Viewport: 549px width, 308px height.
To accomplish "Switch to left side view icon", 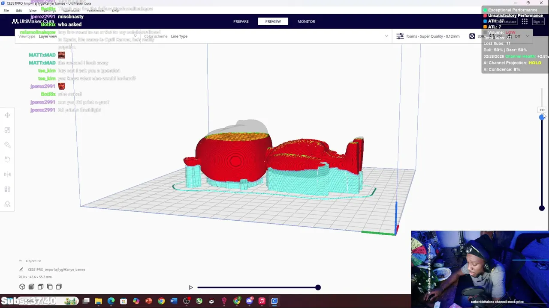I will tap(50, 287).
